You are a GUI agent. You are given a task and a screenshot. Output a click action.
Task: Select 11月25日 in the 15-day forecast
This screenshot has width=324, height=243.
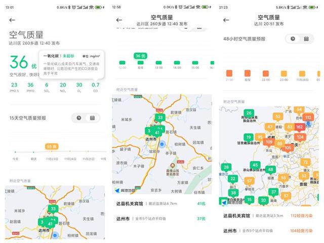click(89, 159)
